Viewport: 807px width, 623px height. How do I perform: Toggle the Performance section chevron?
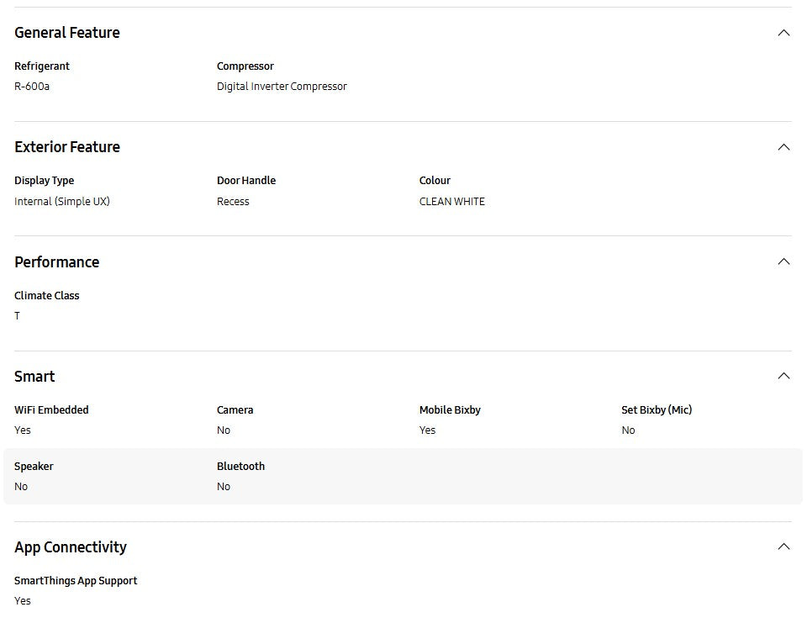coord(783,261)
